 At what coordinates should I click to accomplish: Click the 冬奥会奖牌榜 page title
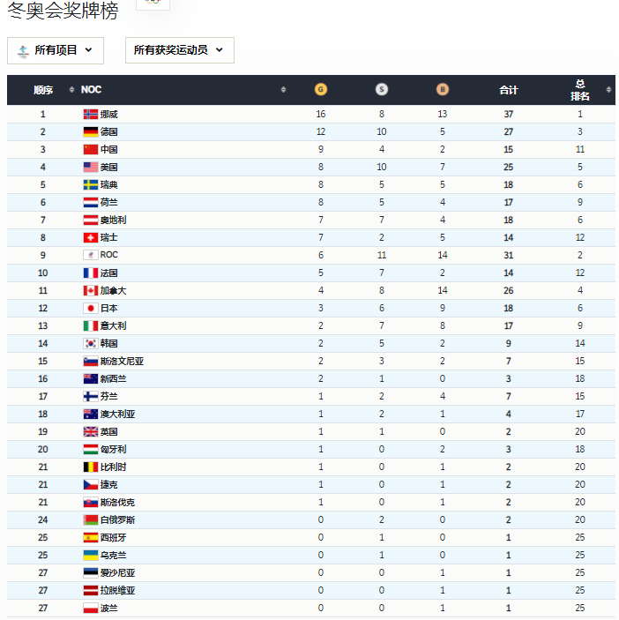(x=63, y=11)
